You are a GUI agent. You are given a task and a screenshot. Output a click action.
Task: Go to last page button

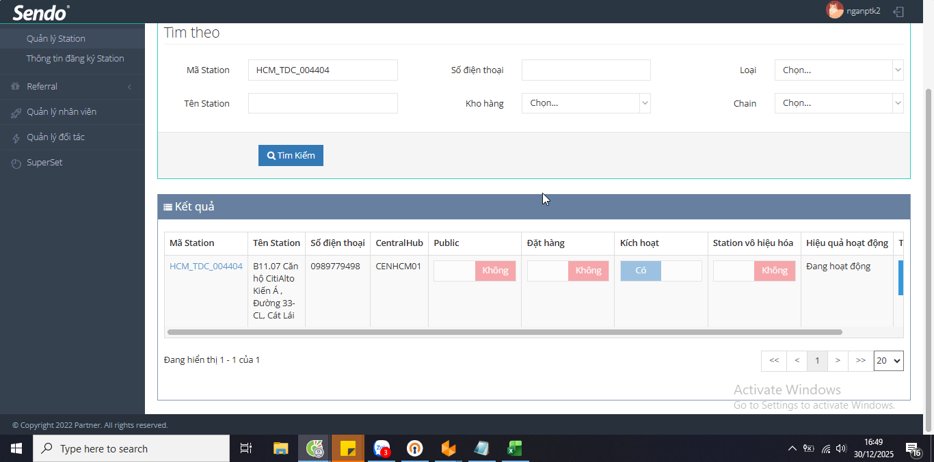[x=860, y=361]
